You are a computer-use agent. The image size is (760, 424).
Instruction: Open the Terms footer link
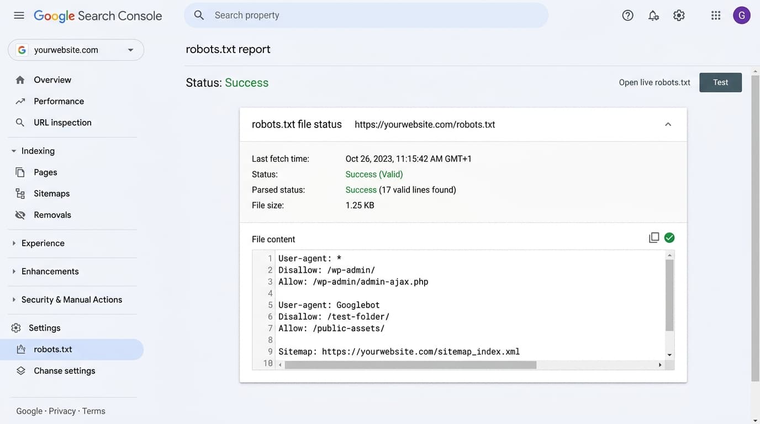point(94,411)
